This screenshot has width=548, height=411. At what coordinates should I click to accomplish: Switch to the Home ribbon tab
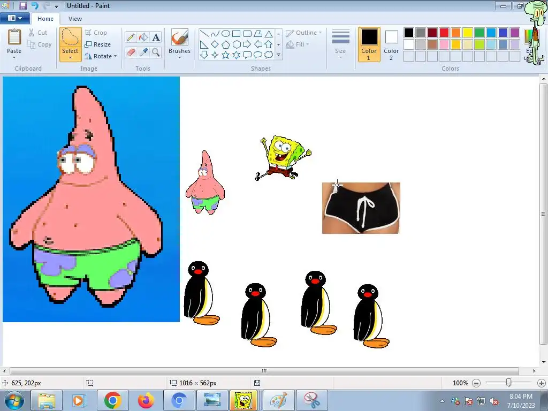pos(45,19)
